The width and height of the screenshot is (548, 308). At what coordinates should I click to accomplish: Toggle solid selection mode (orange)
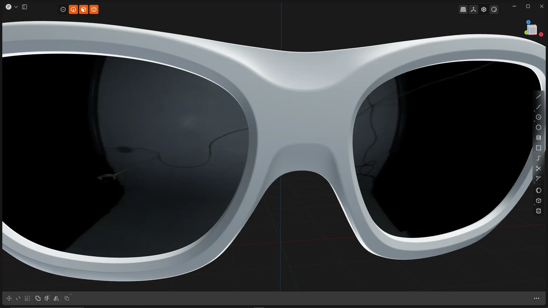coord(94,9)
